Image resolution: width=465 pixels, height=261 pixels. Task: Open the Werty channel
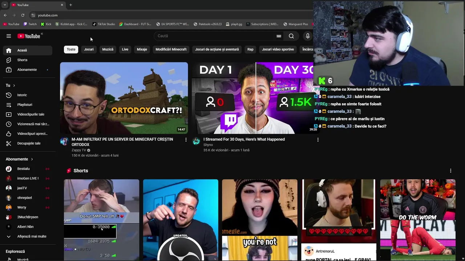point(28,207)
